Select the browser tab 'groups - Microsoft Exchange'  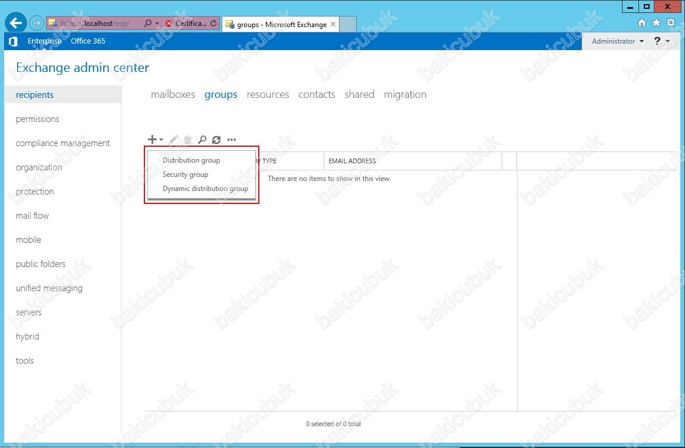(281, 24)
